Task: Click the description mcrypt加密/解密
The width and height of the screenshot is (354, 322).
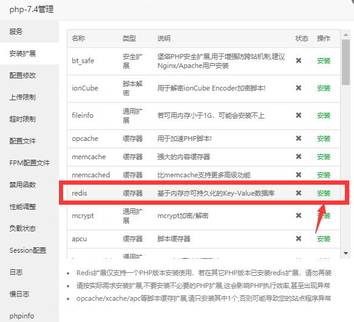Action: 183,216
